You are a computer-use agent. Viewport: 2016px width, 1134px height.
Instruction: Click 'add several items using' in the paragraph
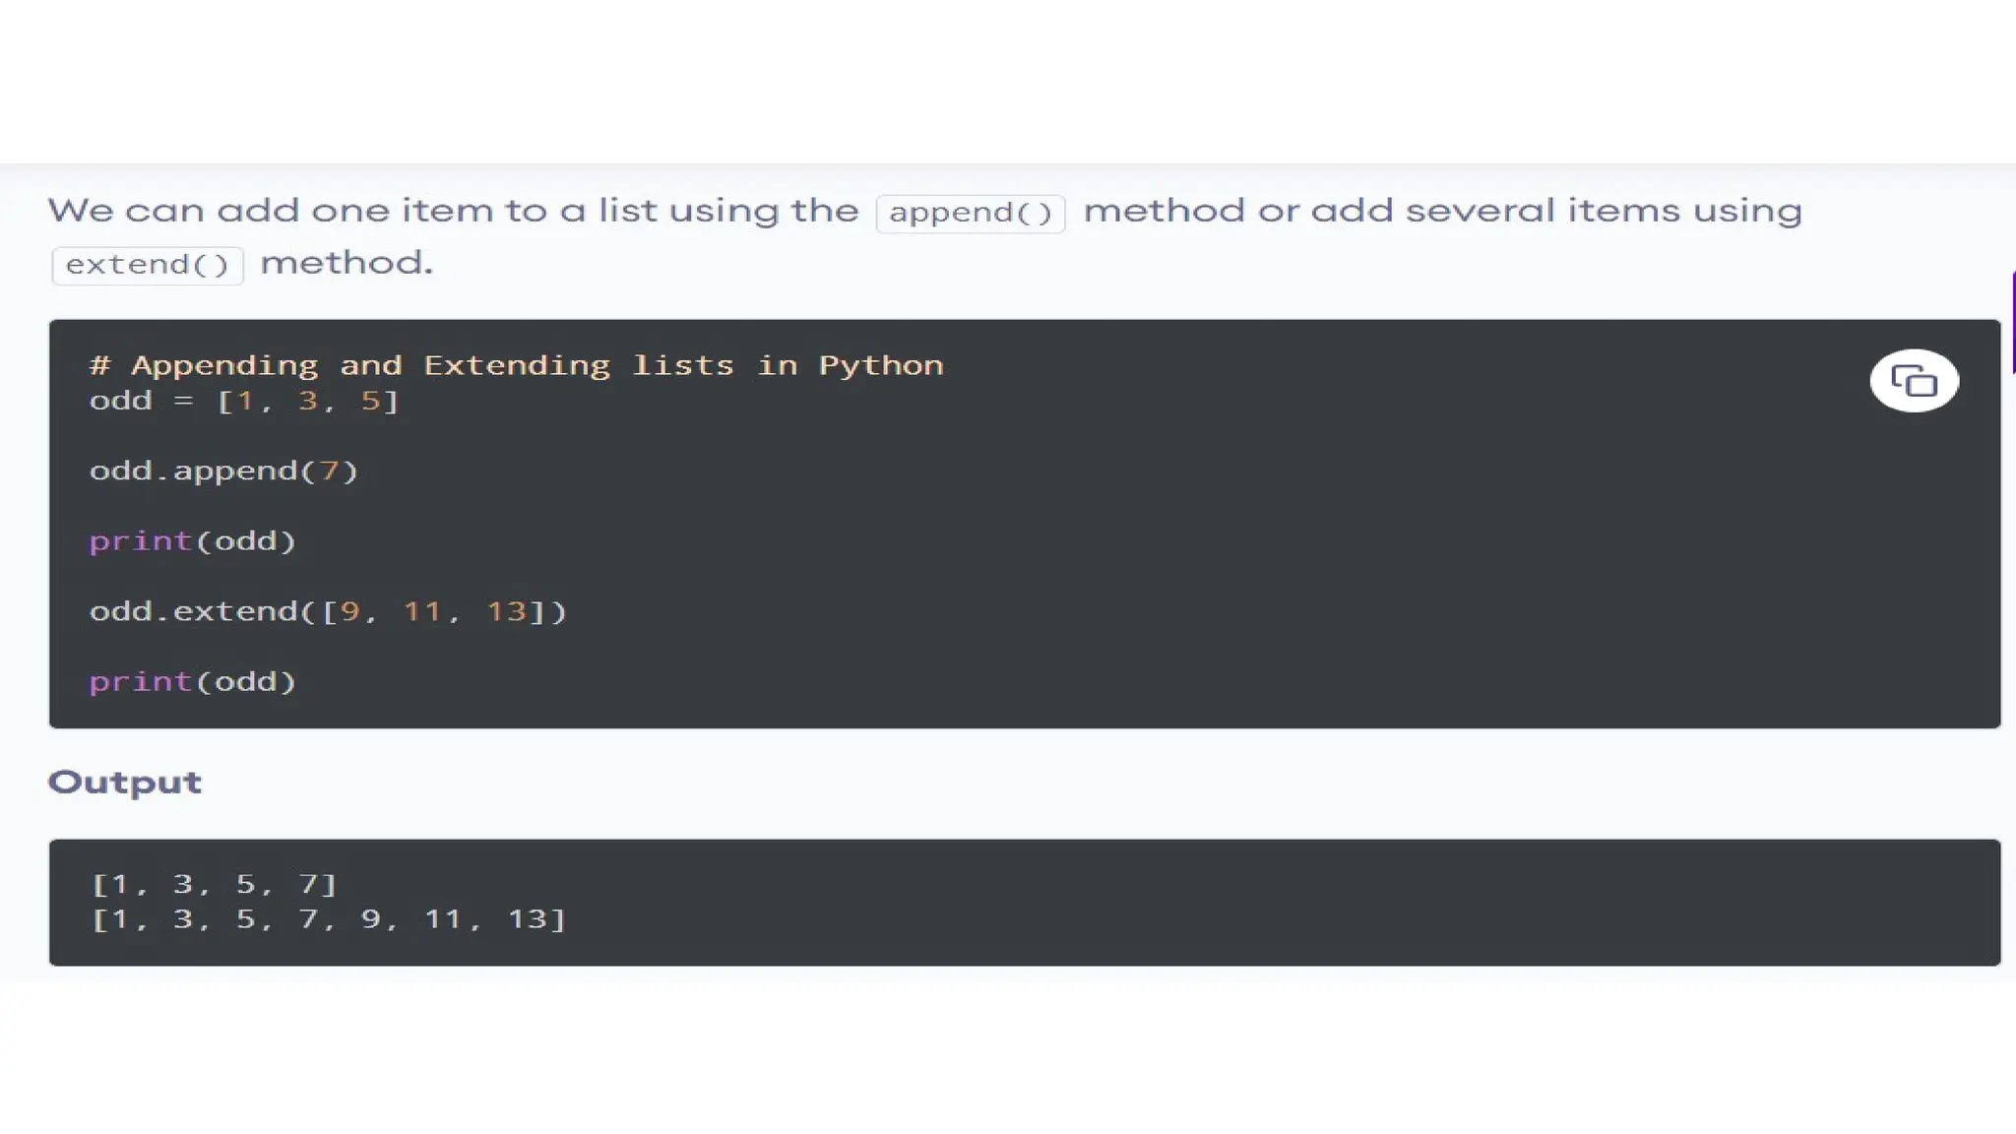pyautogui.click(x=1555, y=211)
